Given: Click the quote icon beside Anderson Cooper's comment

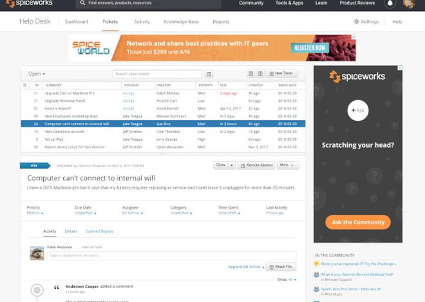Looking at the screenshot, I should (57, 288).
